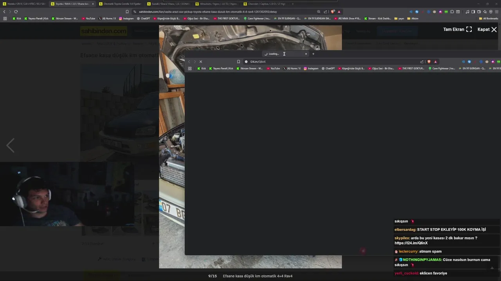Expand the yayın bookmarks folder

pyautogui.click(x=399, y=18)
